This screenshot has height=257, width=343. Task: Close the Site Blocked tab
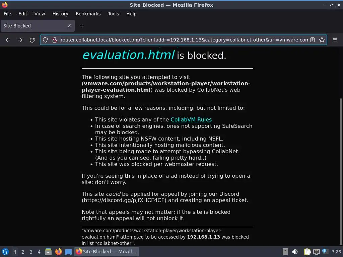pos(69,26)
